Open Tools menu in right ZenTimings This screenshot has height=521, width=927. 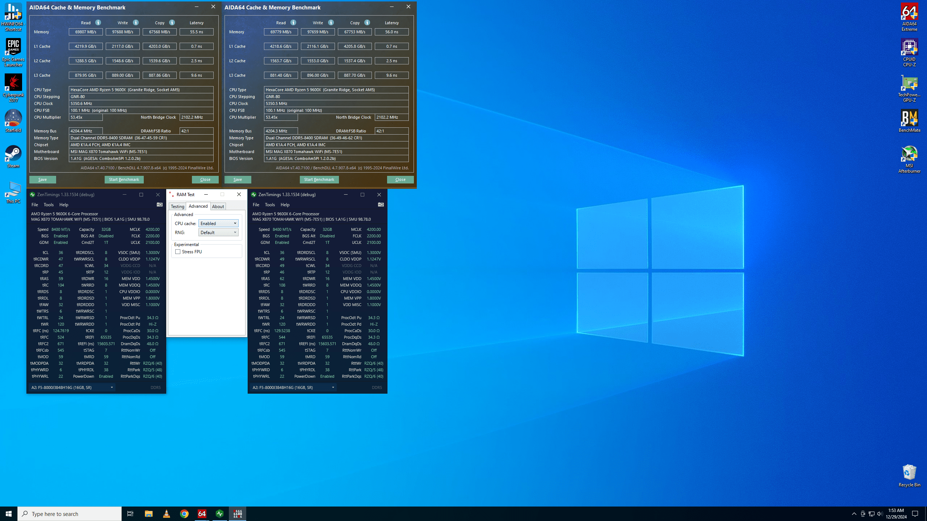coord(270,205)
